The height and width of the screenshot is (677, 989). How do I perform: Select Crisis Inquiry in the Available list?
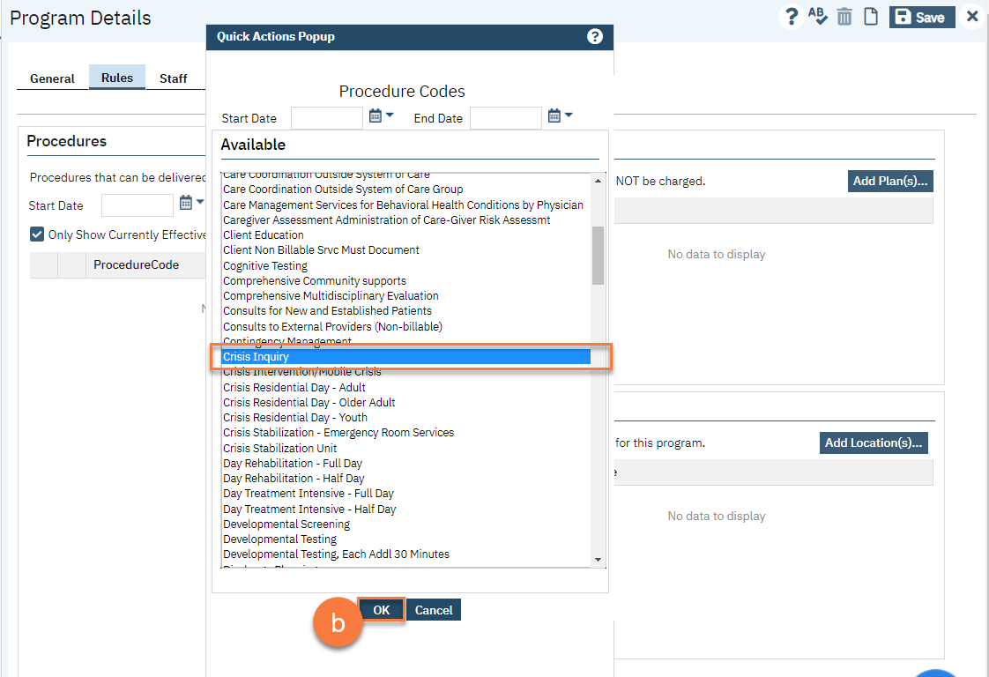(x=405, y=357)
